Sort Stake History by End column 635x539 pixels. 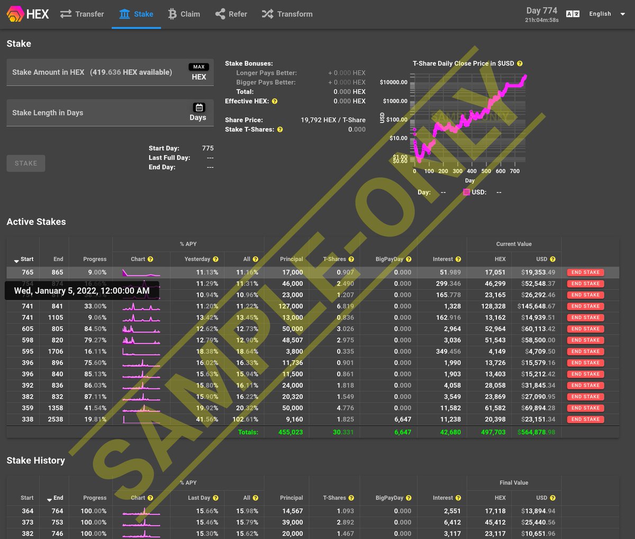click(55, 498)
